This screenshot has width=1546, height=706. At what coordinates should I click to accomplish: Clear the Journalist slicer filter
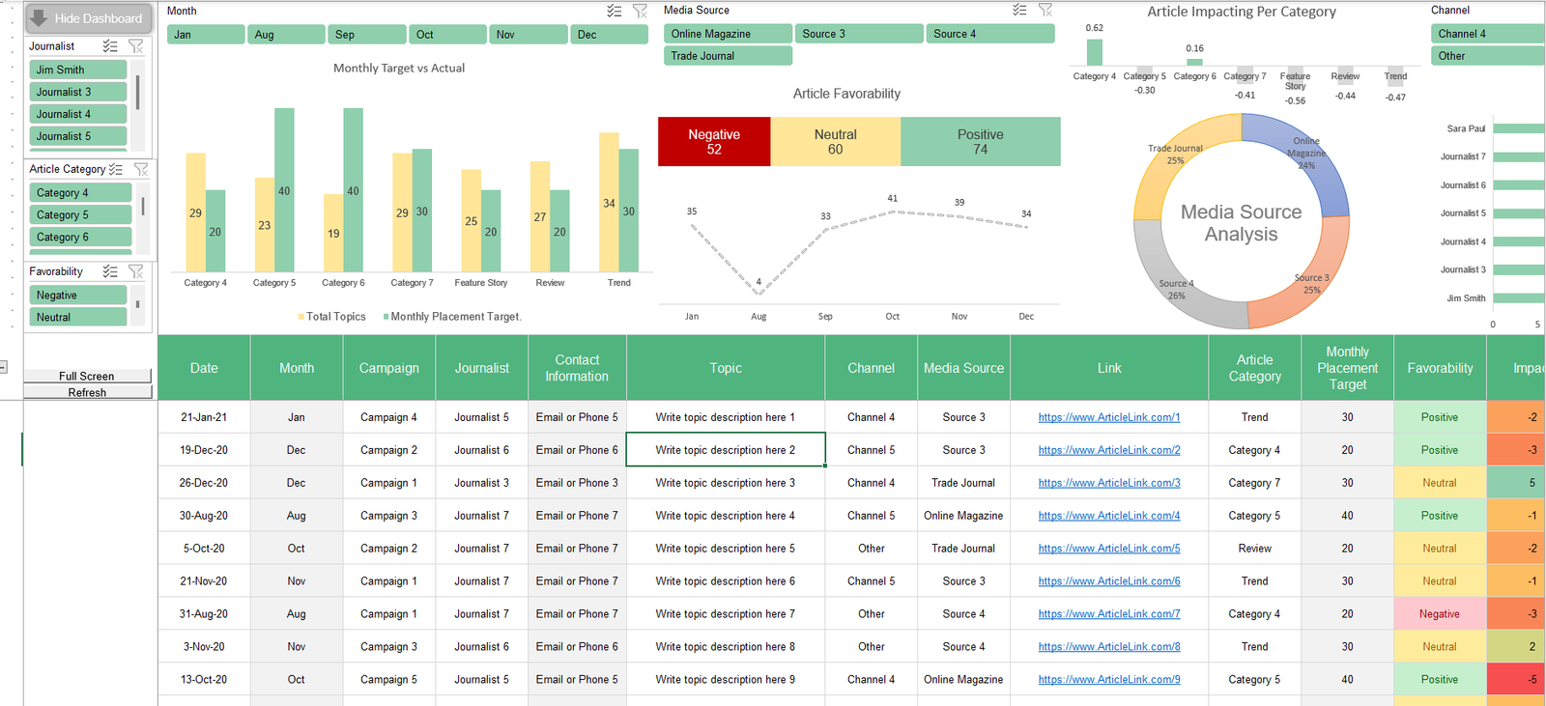[135, 46]
